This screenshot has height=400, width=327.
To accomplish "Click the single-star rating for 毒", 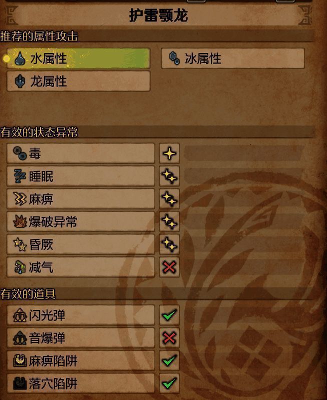I will tap(169, 153).
